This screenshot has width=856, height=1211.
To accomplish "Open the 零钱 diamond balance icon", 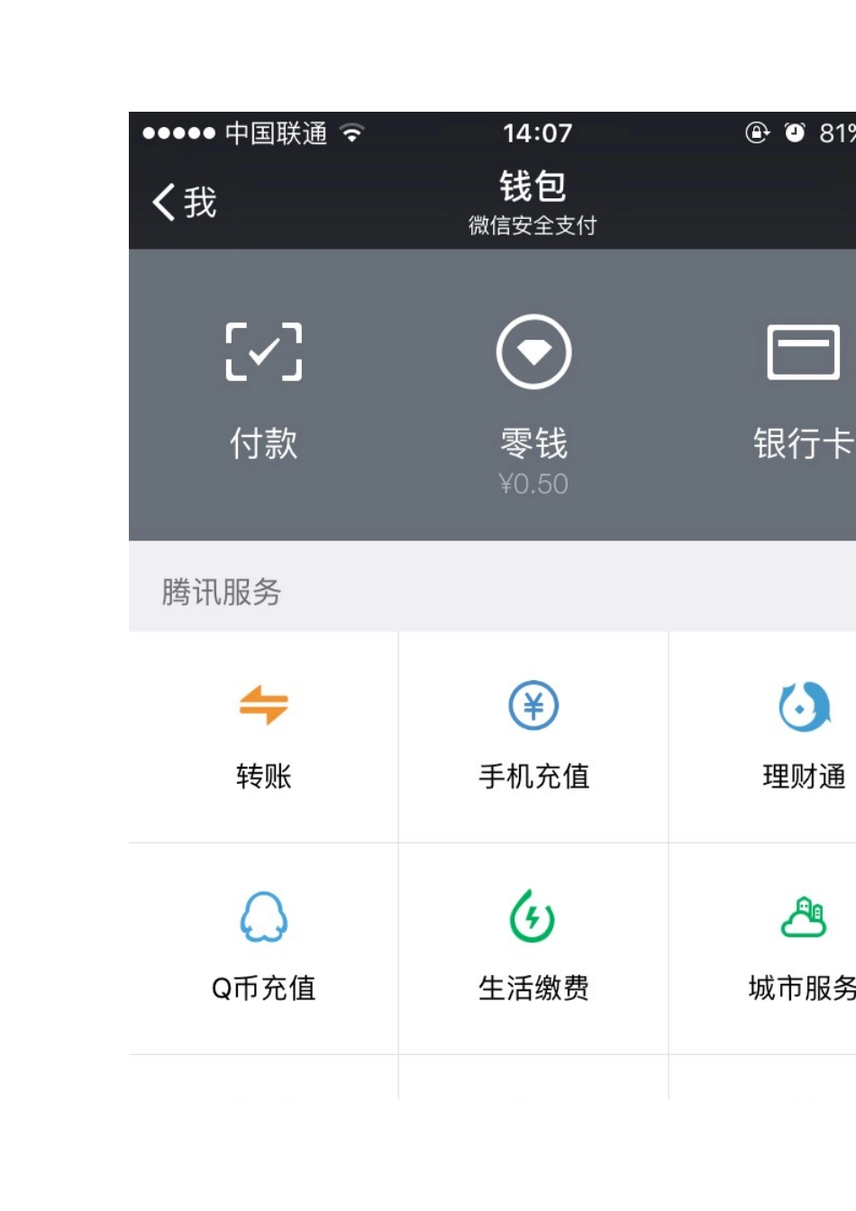I will pyautogui.click(x=533, y=351).
